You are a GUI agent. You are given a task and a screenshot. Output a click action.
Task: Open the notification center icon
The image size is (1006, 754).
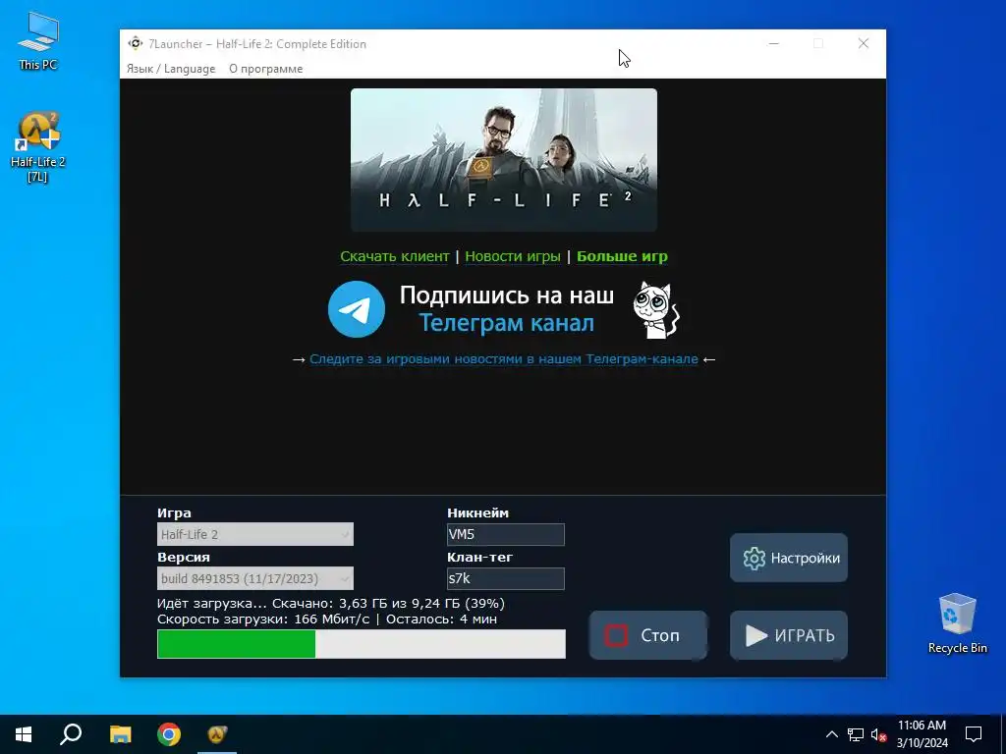[974, 734]
